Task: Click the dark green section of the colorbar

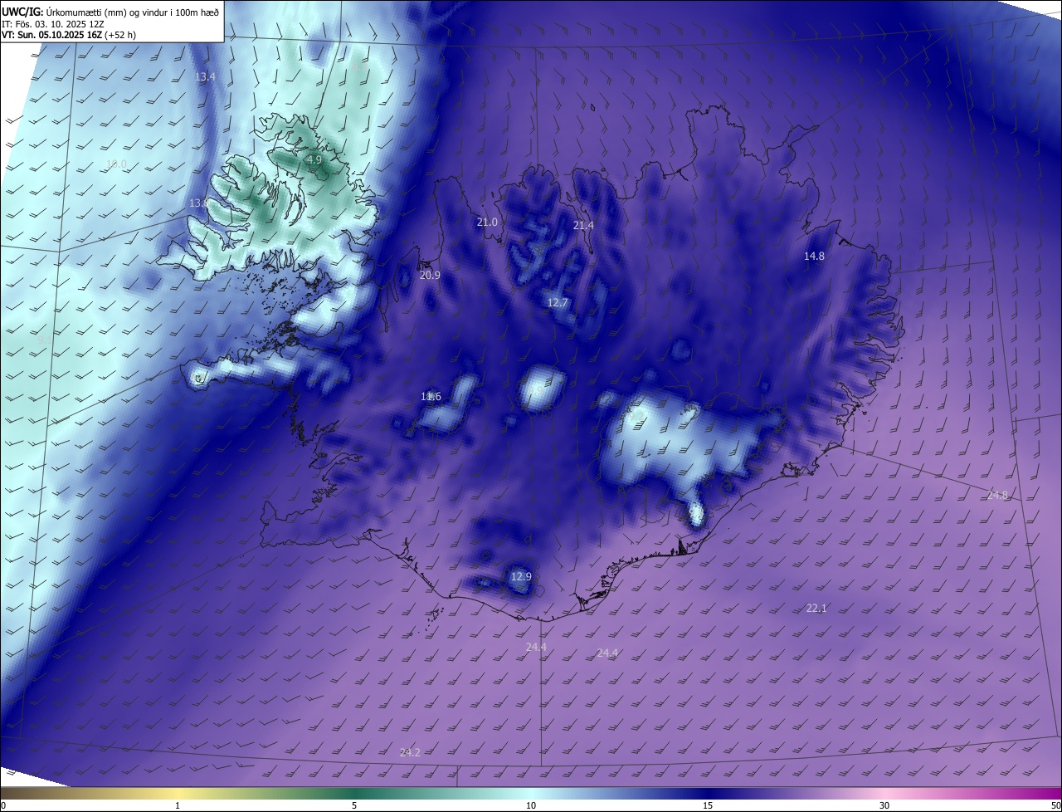Action: 353,794
